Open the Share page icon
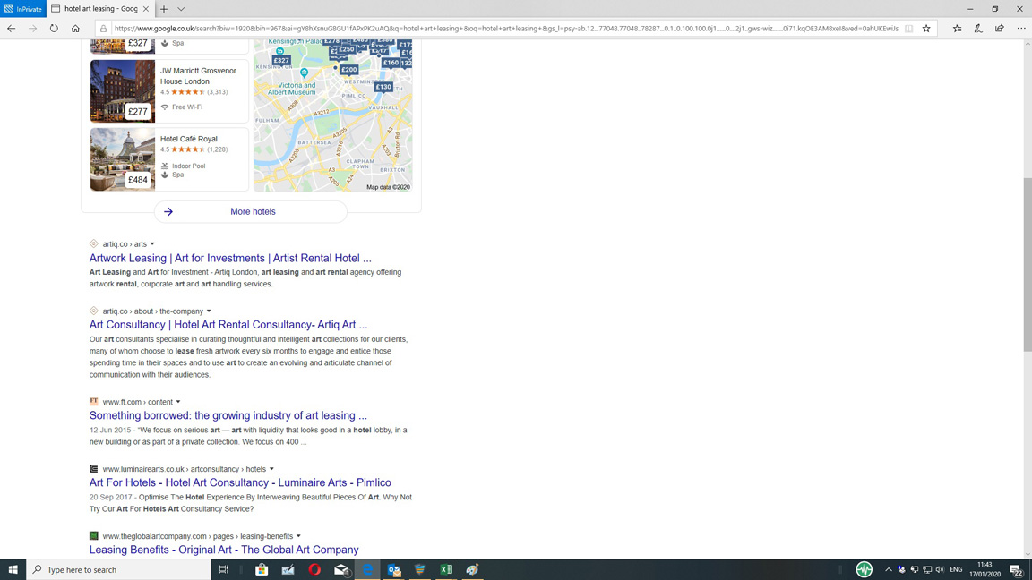This screenshot has height=580, width=1032. tap(1000, 29)
